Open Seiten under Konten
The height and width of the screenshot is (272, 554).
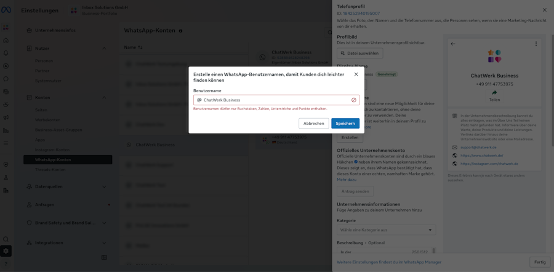(x=41, y=110)
